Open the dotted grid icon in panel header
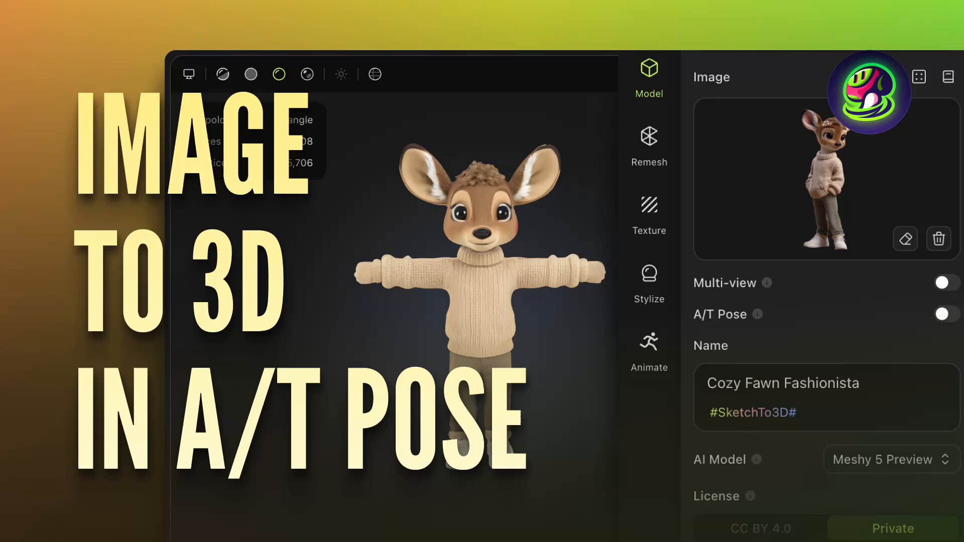This screenshot has width=964, height=542. coord(919,77)
